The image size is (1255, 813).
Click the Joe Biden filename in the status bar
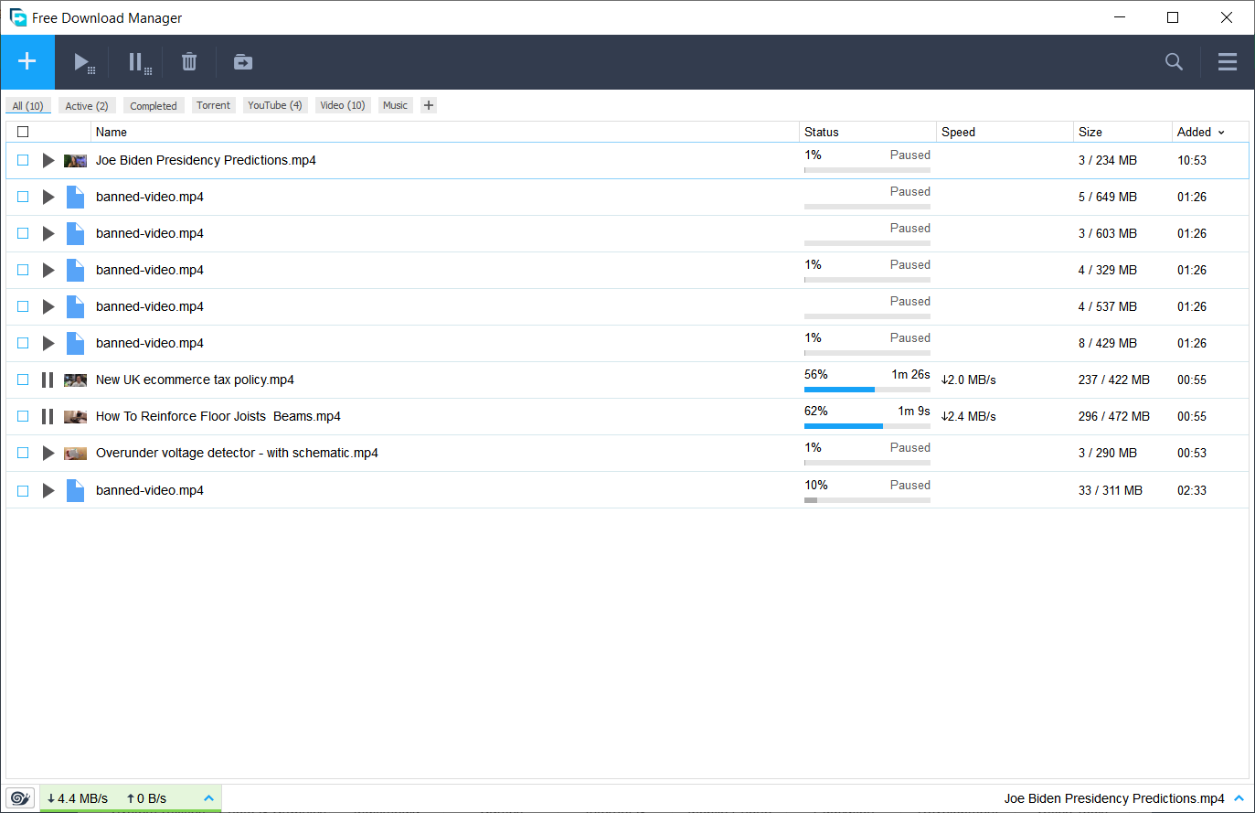1114,798
